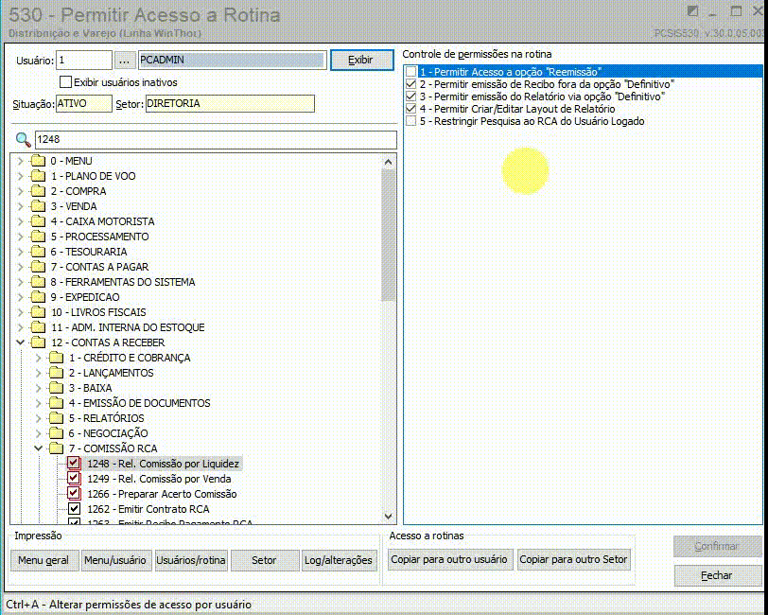768x615 pixels.
Task: Click Copiar para outro Setor
Action: click(573, 559)
